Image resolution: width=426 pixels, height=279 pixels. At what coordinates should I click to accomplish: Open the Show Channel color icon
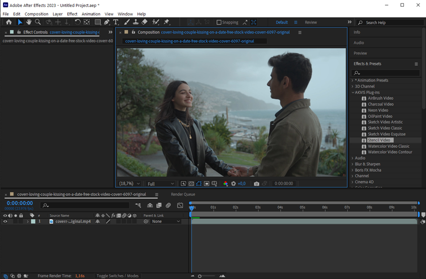coord(225,184)
